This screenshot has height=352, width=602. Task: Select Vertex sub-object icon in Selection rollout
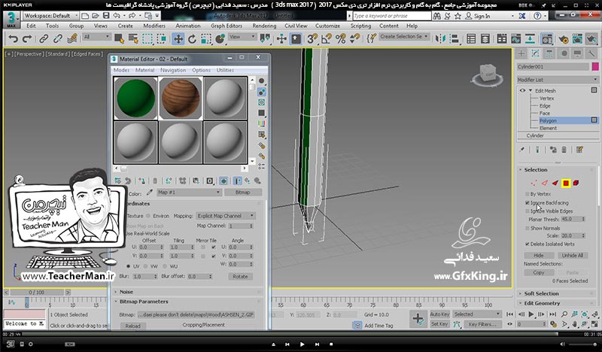(x=534, y=183)
